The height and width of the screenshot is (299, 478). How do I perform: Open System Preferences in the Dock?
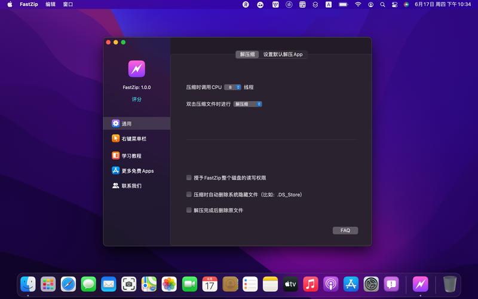click(x=371, y=284)
